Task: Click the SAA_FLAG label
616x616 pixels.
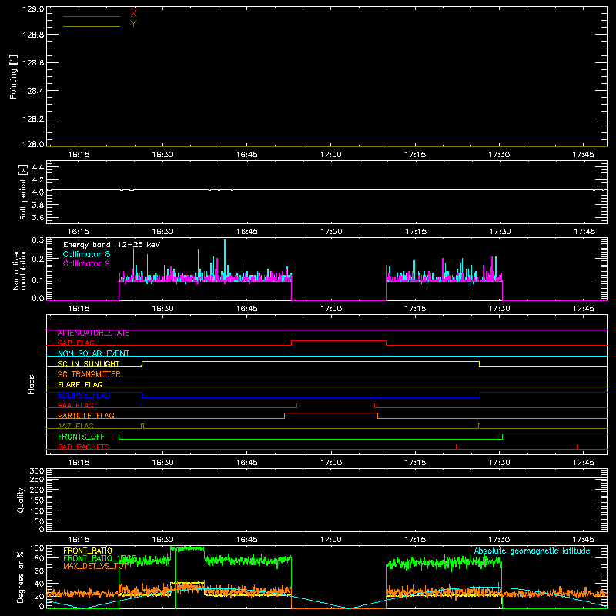Action: click(x=75, y=406)
